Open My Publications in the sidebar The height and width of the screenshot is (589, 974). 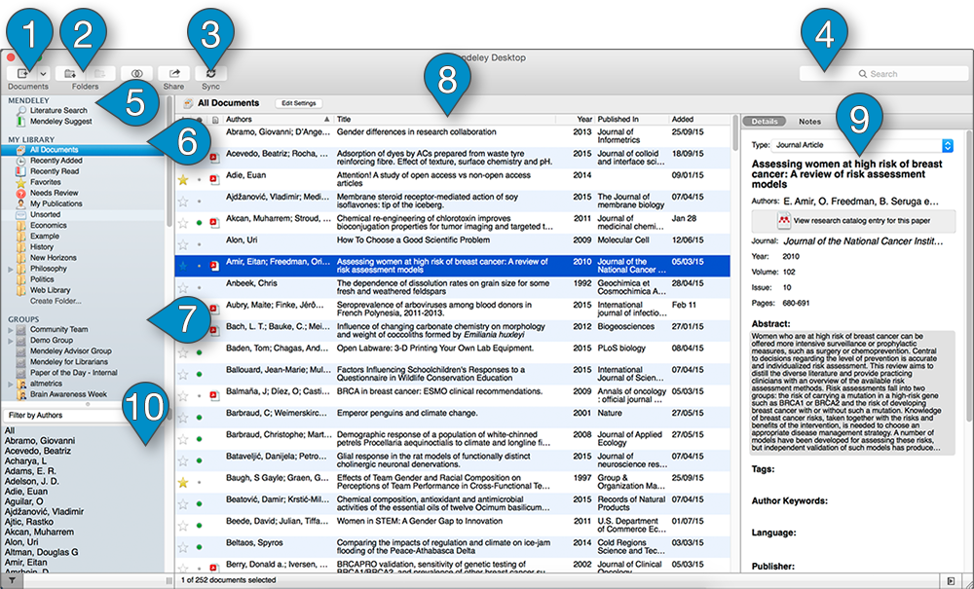click(56, 203)
